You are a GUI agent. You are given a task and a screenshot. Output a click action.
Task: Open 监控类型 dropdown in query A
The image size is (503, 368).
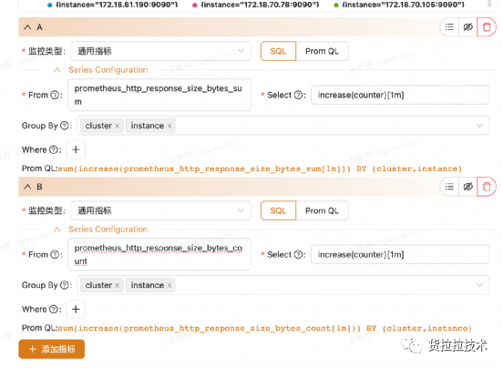point(160,51)
